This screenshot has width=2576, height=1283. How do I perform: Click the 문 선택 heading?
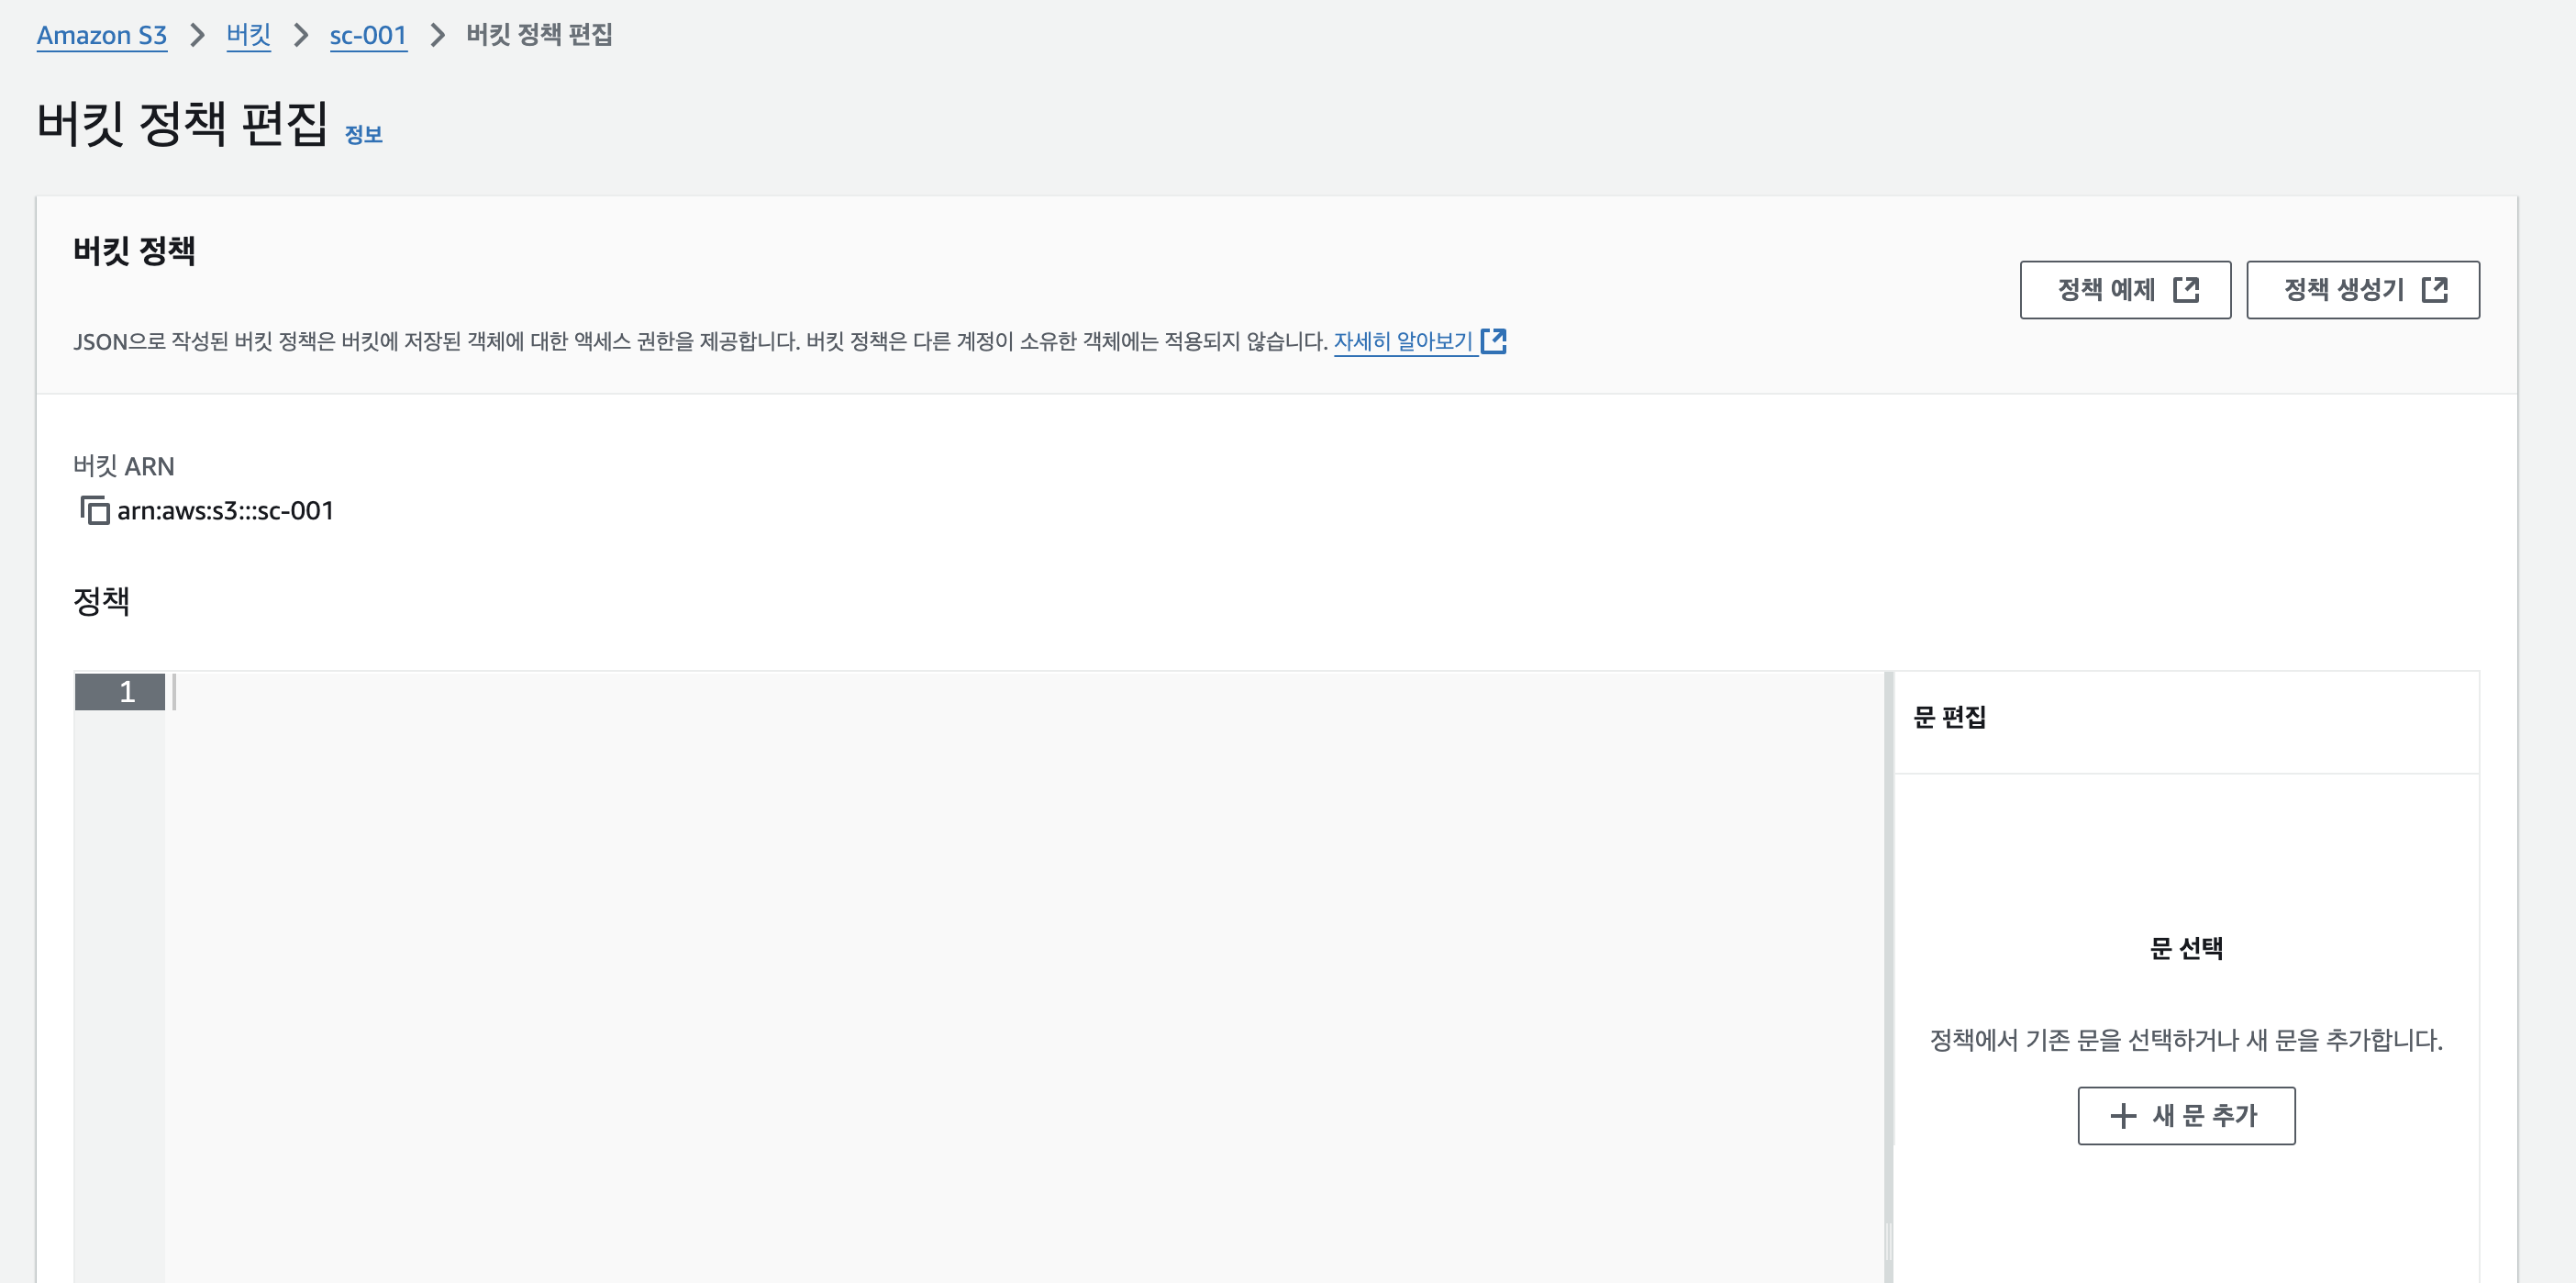click(2186, 948)
